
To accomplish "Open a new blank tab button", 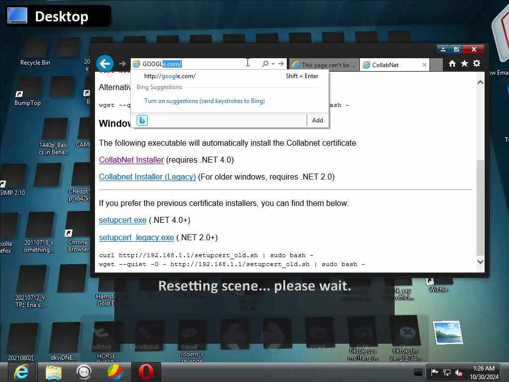I will pos(436,65).
